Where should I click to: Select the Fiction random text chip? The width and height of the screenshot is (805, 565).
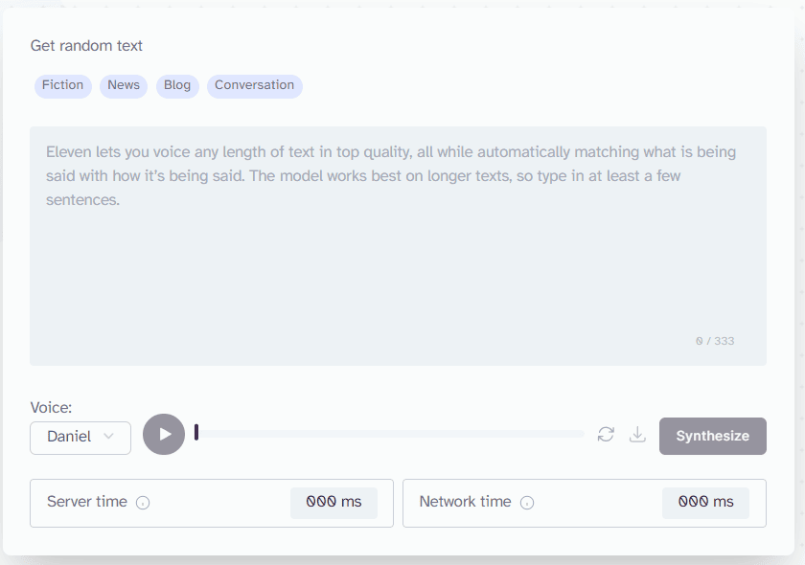(62, 85)
